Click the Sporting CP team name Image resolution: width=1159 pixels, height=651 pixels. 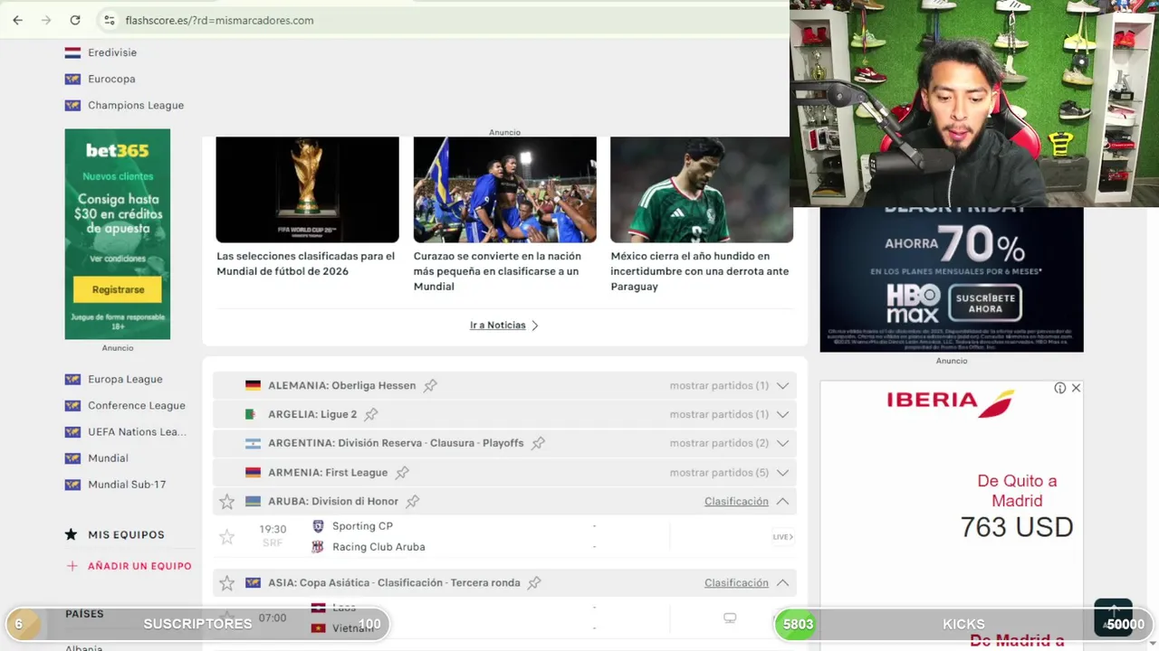362,526
